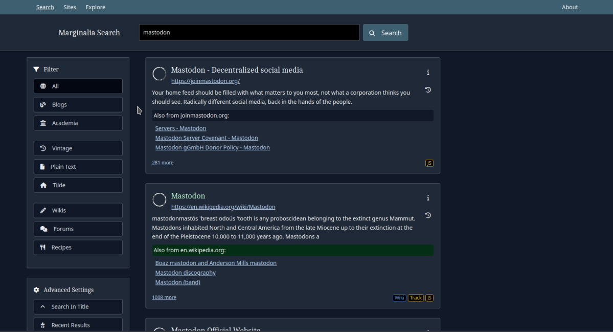Select the Recipes filter option

click(78, 247)
